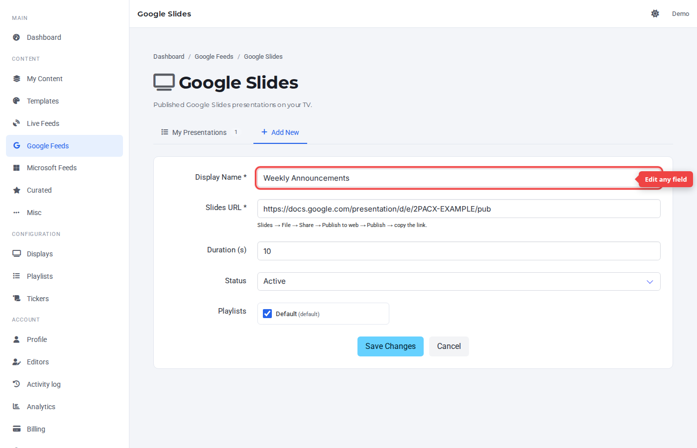Go to My Content in sidebar
Screen dimensions: 697x448
point(64,79)
